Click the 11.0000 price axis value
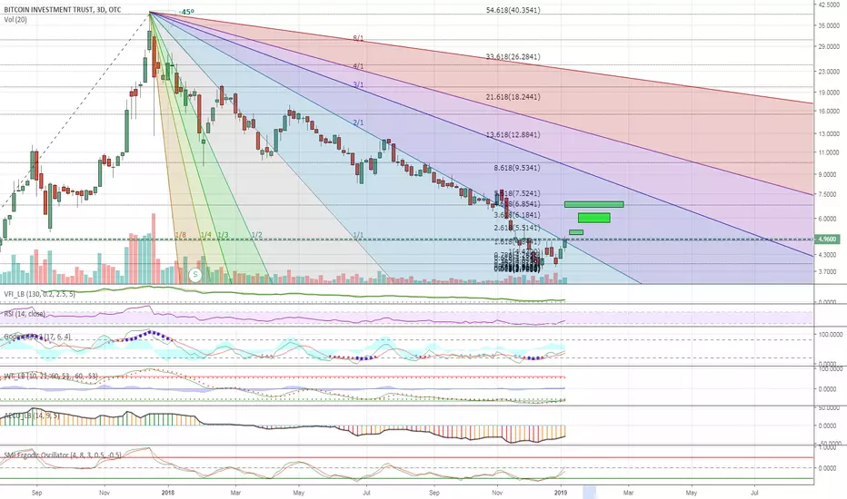 (x=829, y=153)
